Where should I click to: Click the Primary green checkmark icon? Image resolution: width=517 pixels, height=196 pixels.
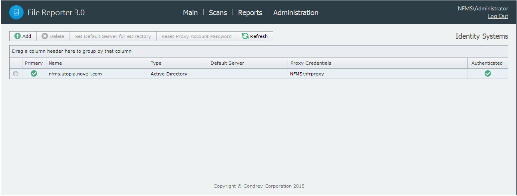(34, 73)
